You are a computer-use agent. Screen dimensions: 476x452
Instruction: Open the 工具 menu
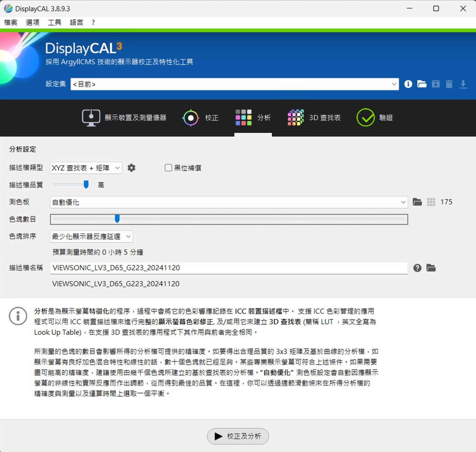click(55, 22)
